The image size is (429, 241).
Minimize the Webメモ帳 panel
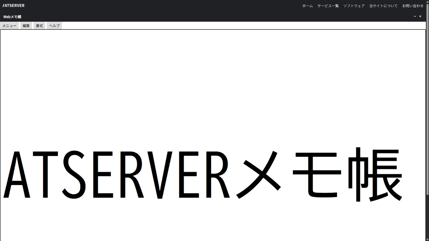[415, 17]
